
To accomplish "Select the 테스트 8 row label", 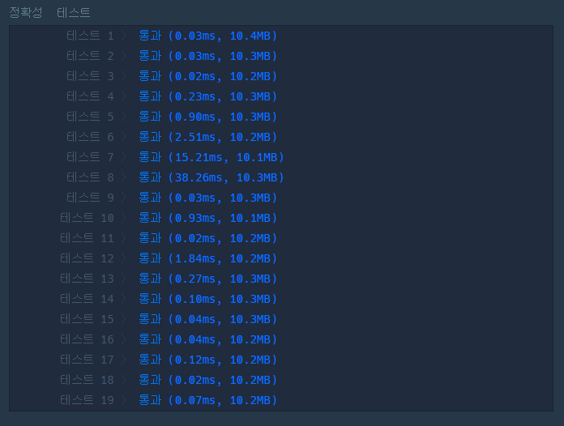I will [x=90, y=177].
